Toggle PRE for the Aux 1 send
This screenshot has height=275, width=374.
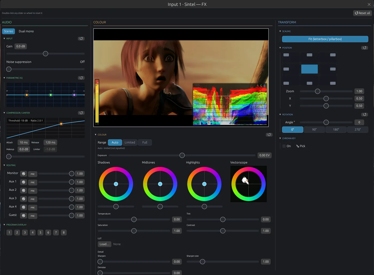[x=33, y=182]
